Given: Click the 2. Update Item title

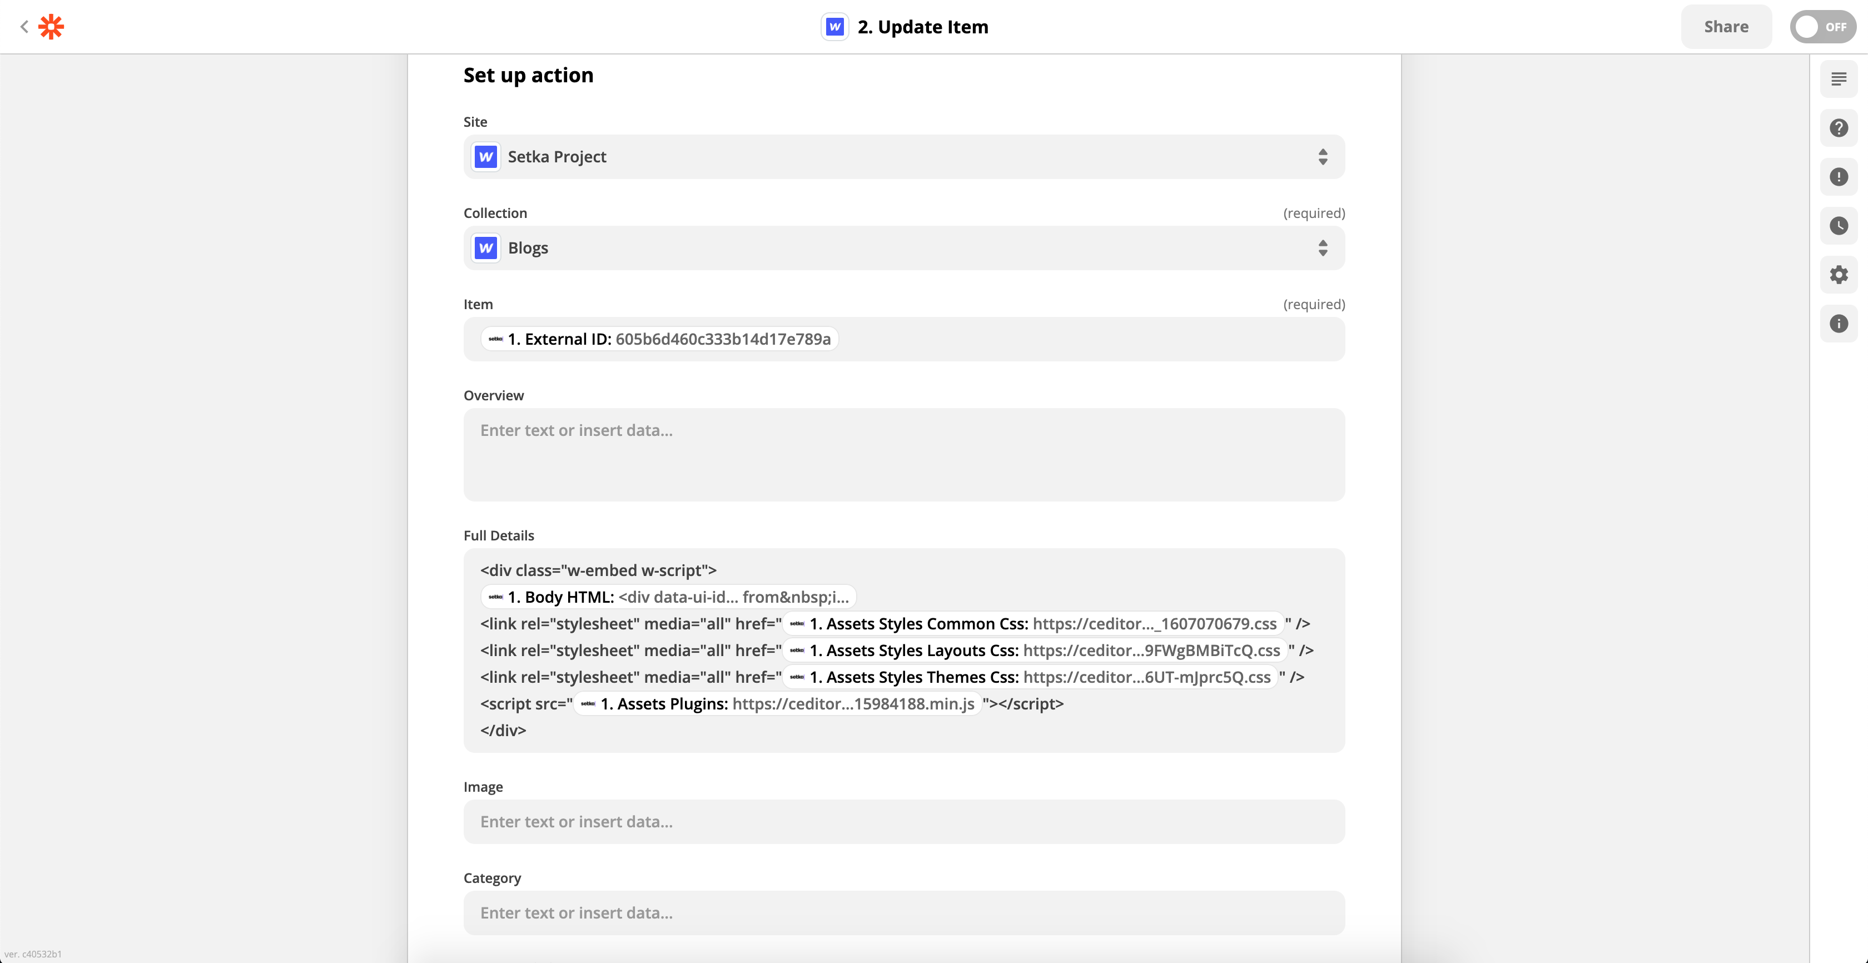Looking at the screenshot, I should [x=922, y=27].
